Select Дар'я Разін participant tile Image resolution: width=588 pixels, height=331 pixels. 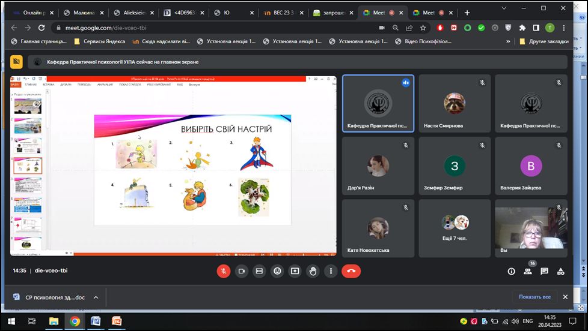(x=378, y=165)
